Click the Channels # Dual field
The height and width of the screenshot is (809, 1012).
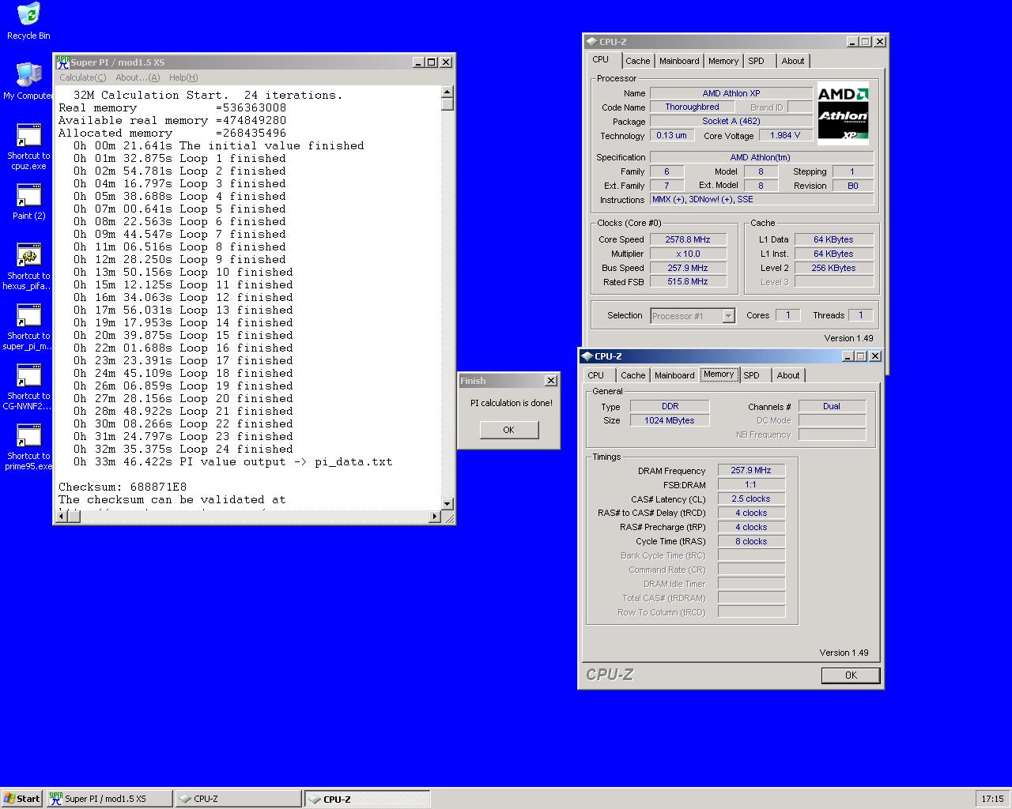832,406
